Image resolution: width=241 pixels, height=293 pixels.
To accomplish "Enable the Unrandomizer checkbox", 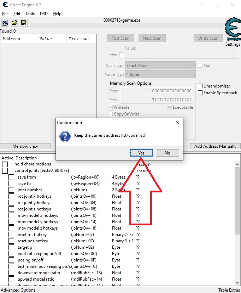I will pyautogui.click(x=200, y=86).
